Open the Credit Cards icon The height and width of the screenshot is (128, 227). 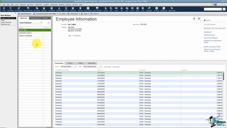[x=172, y=9]
